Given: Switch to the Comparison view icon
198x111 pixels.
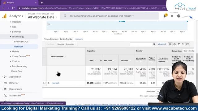Looking at the screenshot, I should [183, 44].
